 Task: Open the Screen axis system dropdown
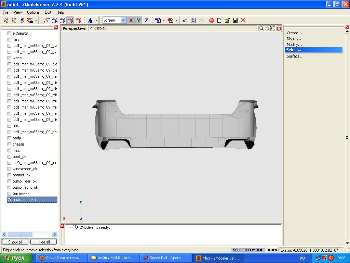coord(123,20)
